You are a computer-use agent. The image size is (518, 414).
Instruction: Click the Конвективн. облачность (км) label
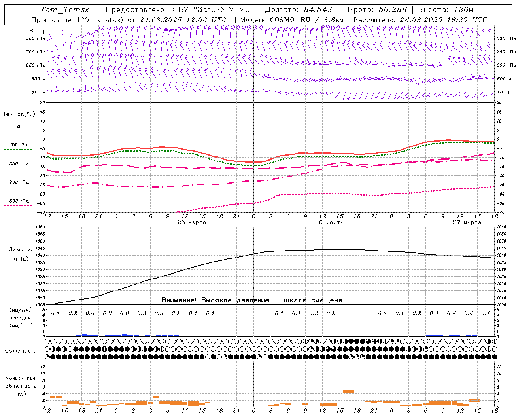(x=21, y=386)
